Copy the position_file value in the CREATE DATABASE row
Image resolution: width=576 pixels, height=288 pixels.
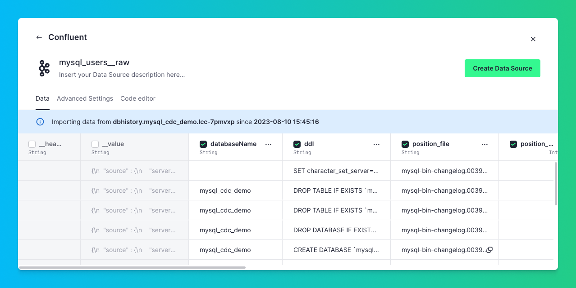pyautogui.click(x=489, y=250)
